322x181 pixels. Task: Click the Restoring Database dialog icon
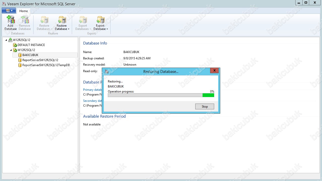pyautogui.click(x=107, y=72)
